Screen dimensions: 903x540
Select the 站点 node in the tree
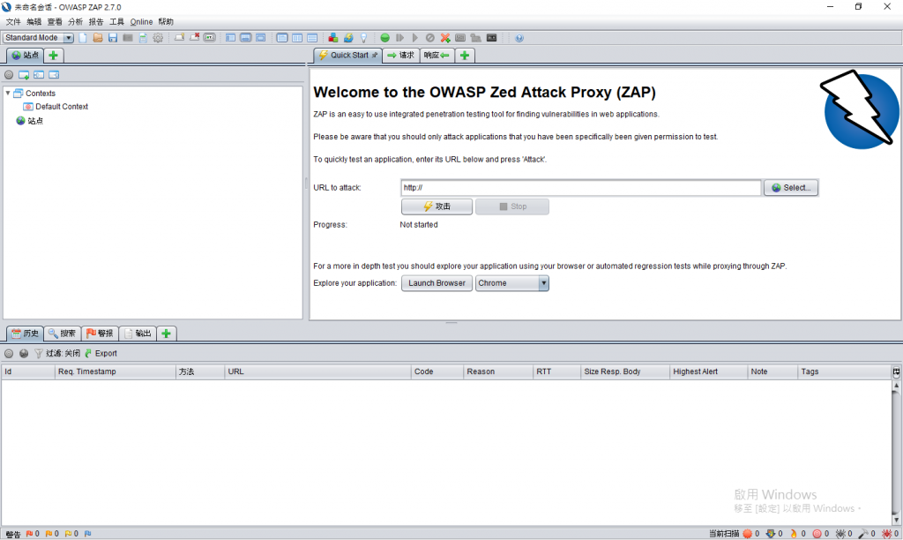tap(30, 121)
